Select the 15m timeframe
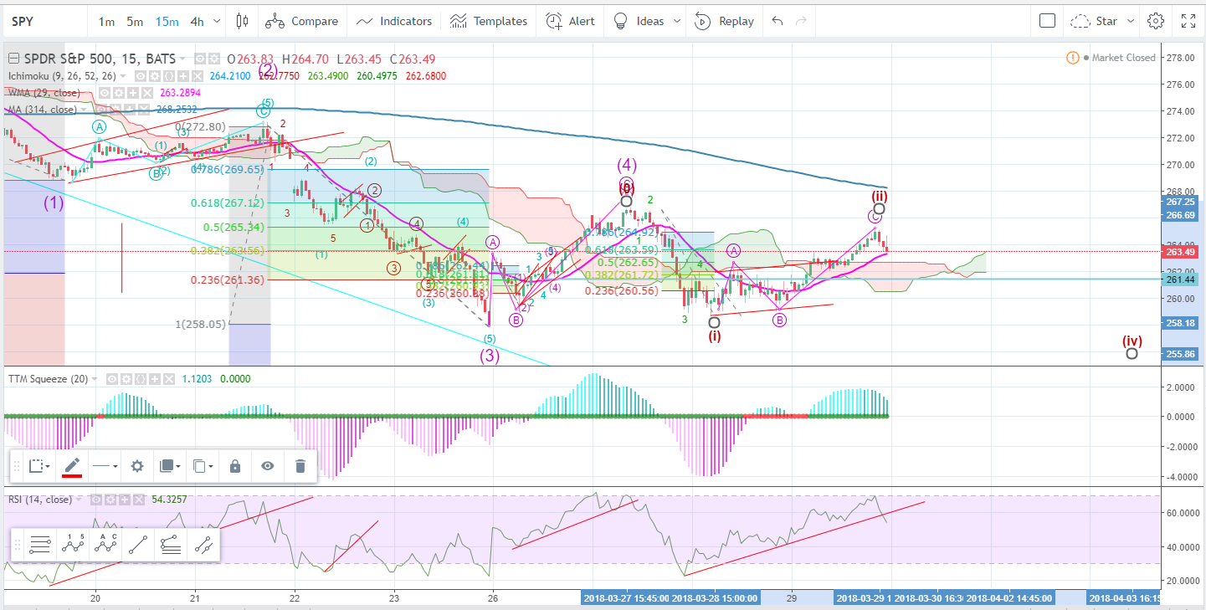 coord(167,21)
